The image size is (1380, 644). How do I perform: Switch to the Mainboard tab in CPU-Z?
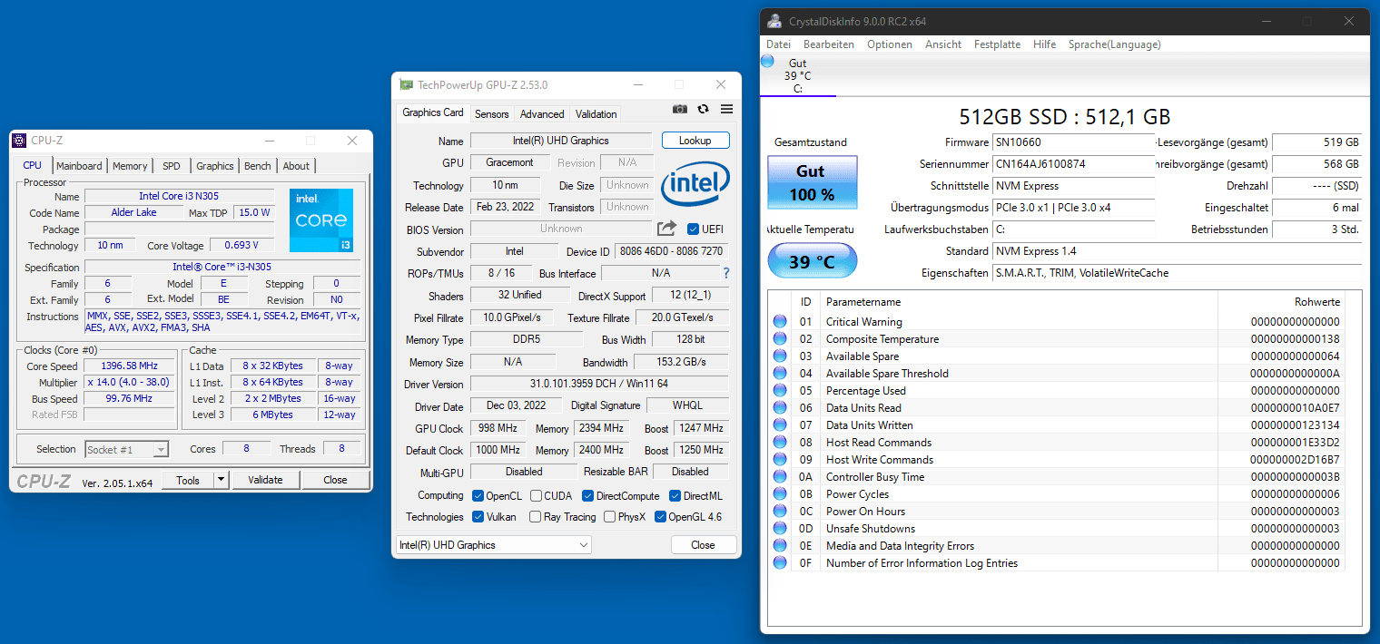79,166
